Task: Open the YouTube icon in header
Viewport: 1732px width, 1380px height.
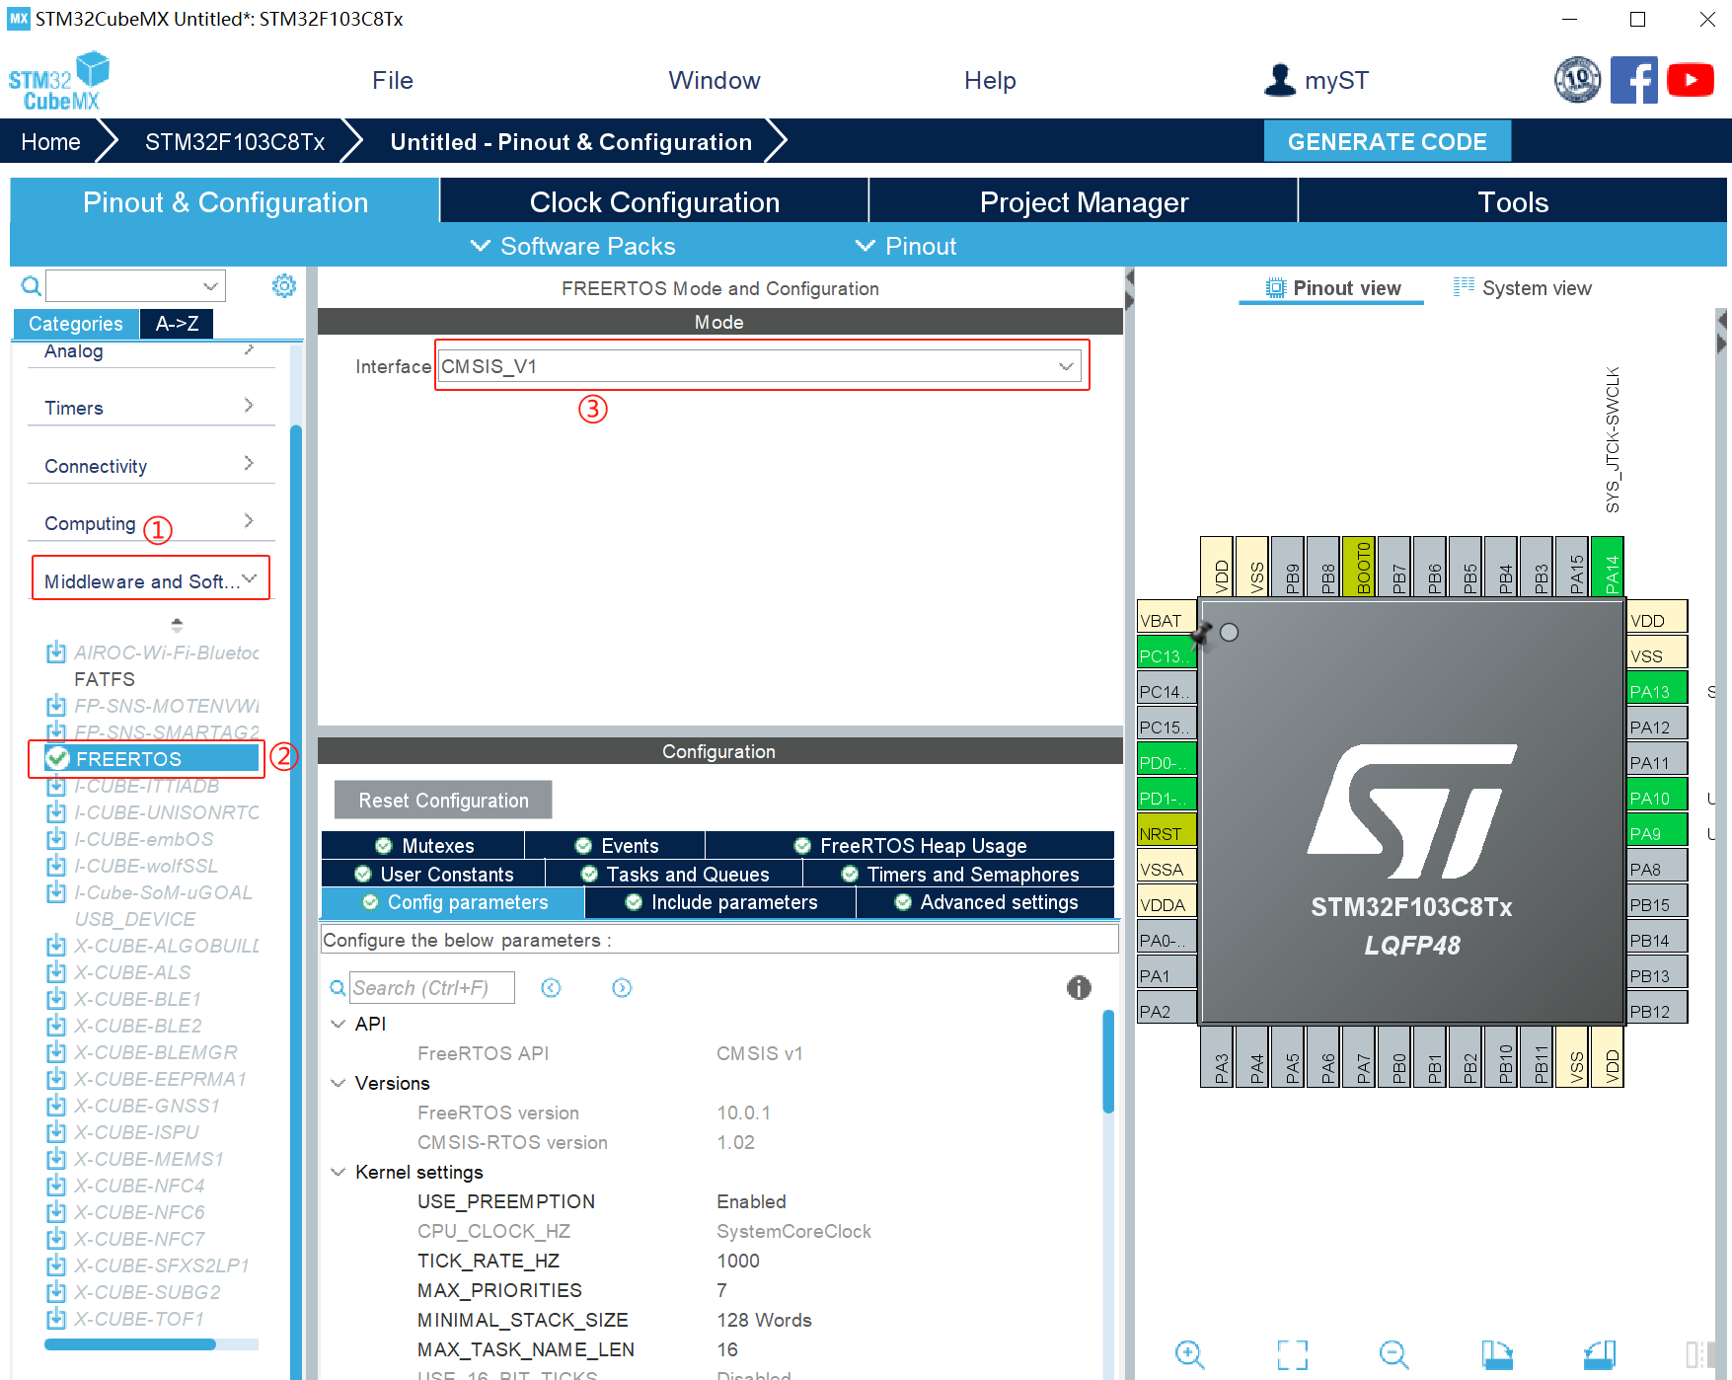Action: (1691, 80)
